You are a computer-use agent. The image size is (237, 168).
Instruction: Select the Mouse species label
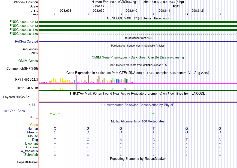click(x=33, y=136)
